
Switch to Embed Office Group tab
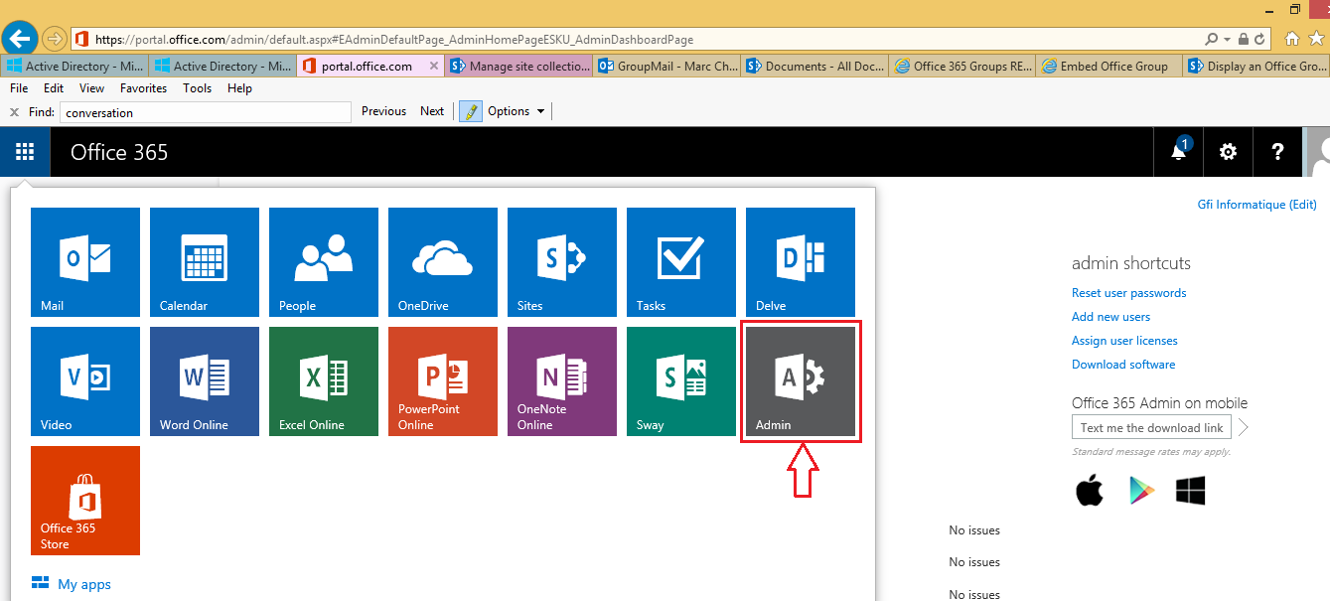click(x=1110, y=67)
